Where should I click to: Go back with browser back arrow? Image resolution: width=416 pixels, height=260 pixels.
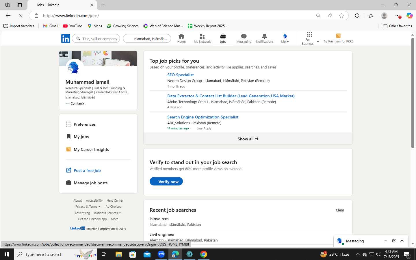[x=8, y=16]
